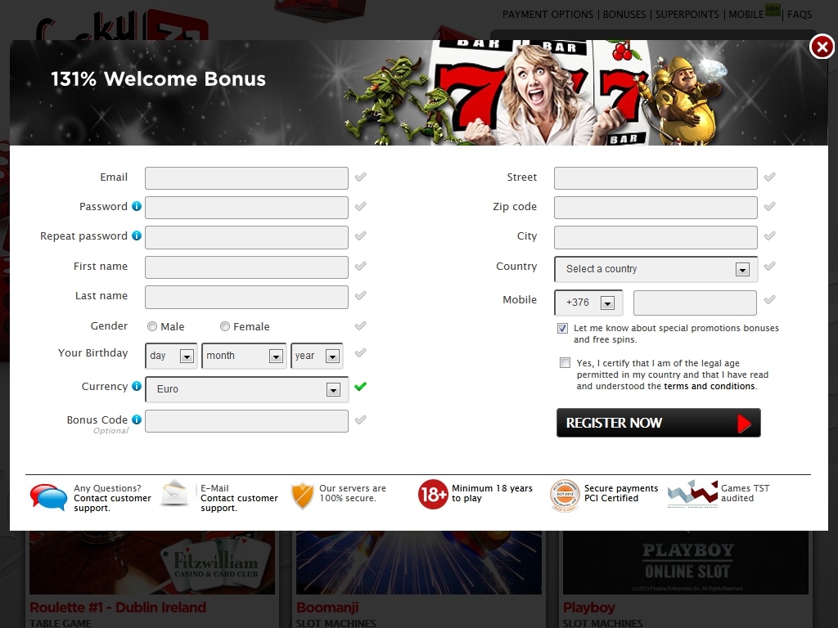
Task: Click the E-Mail envelope support icon
Action: pyautogui.click(x=175, y=495)
